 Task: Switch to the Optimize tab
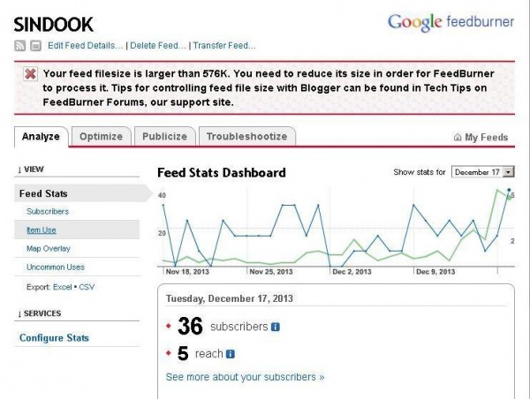coord(102,136)
